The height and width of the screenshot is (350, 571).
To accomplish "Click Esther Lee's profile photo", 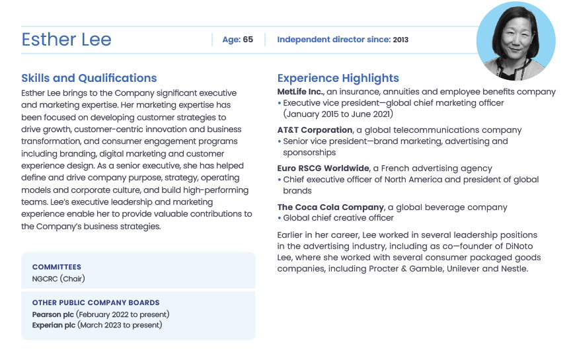I will pyautogui.click(x=516, y=41).
